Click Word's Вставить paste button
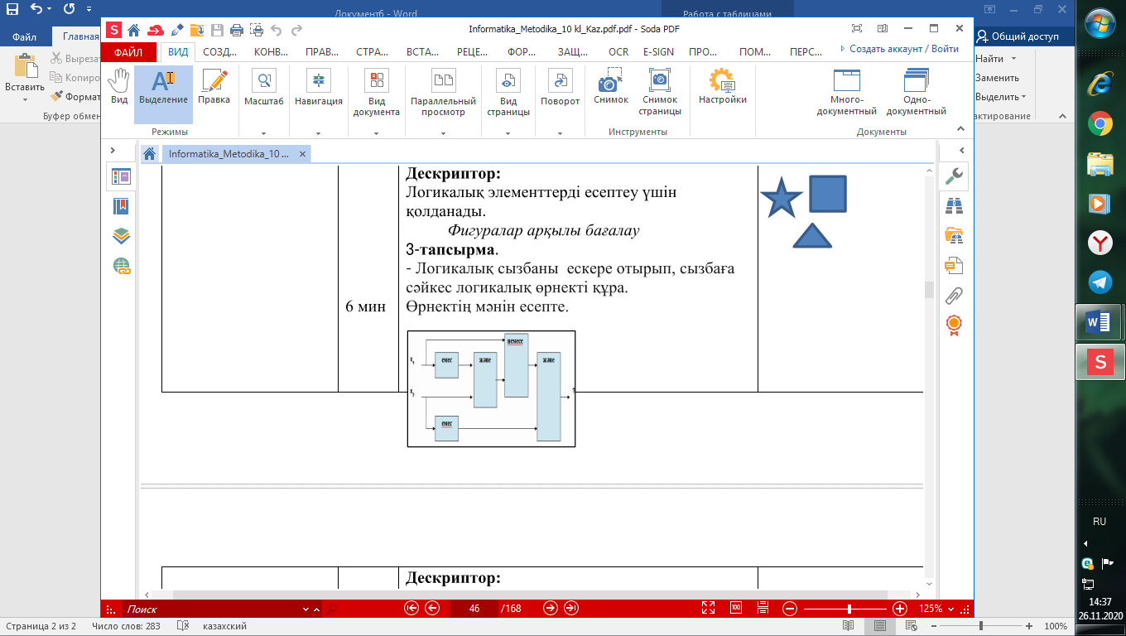The width and height of the screenshot is (1126, 636). [x=25, y=79]
